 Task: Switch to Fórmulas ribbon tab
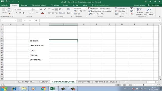55,5
